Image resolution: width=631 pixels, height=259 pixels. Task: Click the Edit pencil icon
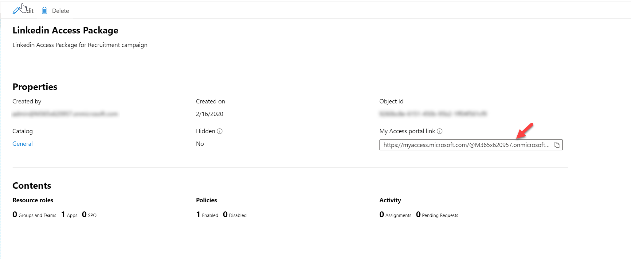pyautogui.click(x=17, y=10)
